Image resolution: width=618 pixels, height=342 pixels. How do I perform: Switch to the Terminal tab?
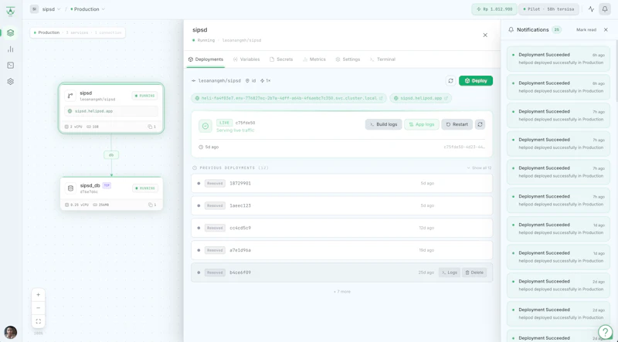click(x=382, y=59)
